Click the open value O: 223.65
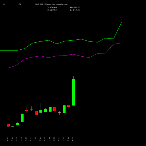The height and width of the screenshot is (146, 146). pyautogui.click(x=52, y=10)
